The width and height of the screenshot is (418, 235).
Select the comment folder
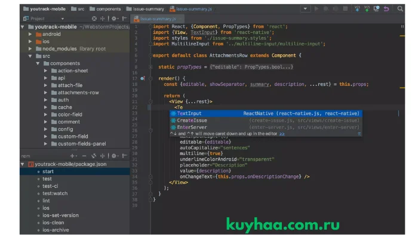[66, 122]
